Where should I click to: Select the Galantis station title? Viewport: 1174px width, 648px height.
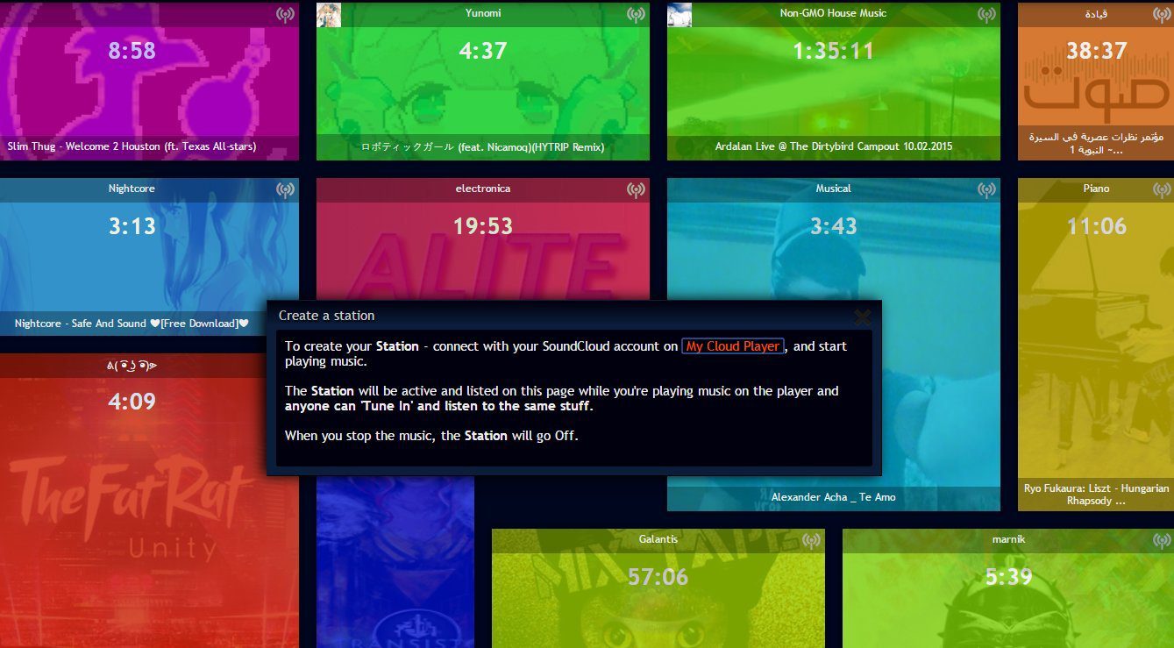click(658, 539)
